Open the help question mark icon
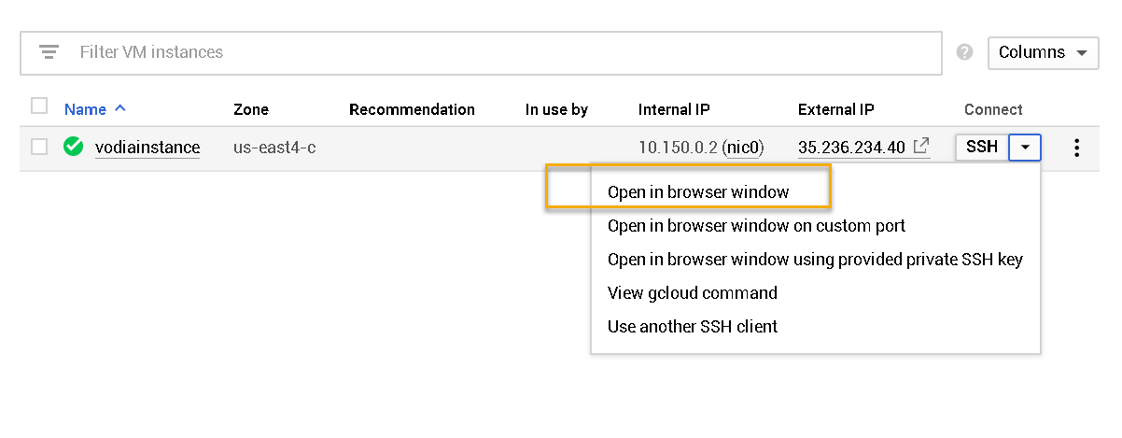 click(x=965, y=52)
